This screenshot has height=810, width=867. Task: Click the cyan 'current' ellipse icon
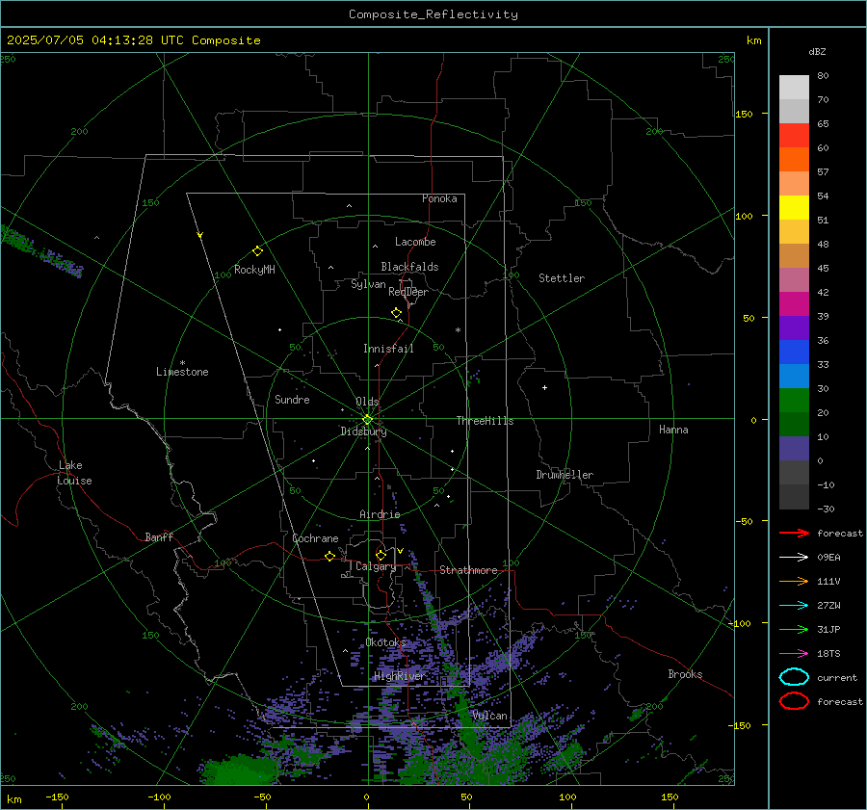point(794,677)
